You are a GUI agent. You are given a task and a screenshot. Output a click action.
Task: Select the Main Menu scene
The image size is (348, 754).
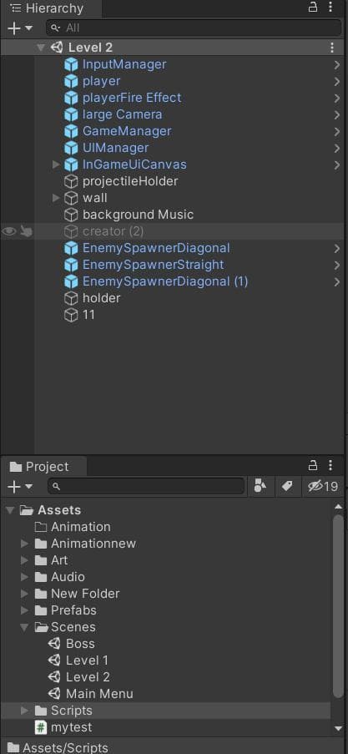[x=91, y=693]
